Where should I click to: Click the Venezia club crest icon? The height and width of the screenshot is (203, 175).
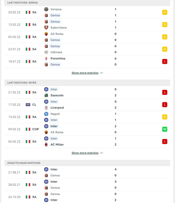tap(46, 9)
